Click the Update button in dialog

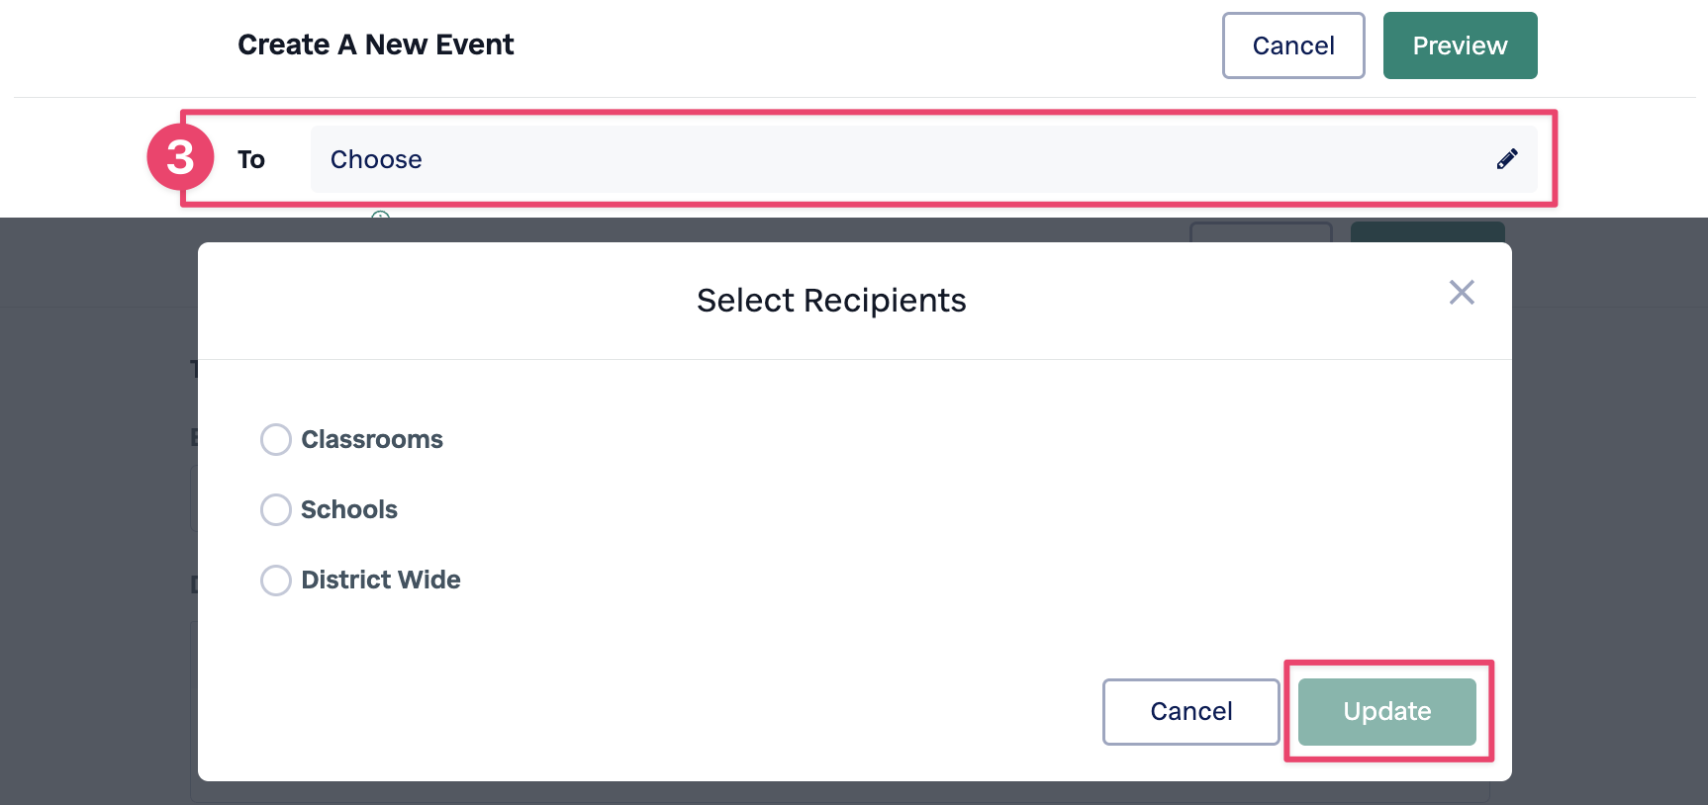click(x=1387, y=711)
